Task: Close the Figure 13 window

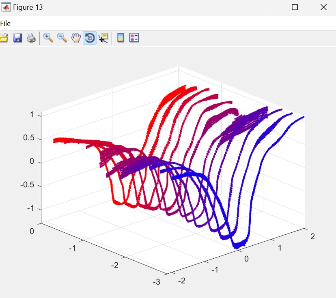Action: 323,7
